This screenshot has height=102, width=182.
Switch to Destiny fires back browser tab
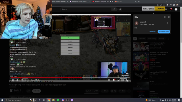59,2
